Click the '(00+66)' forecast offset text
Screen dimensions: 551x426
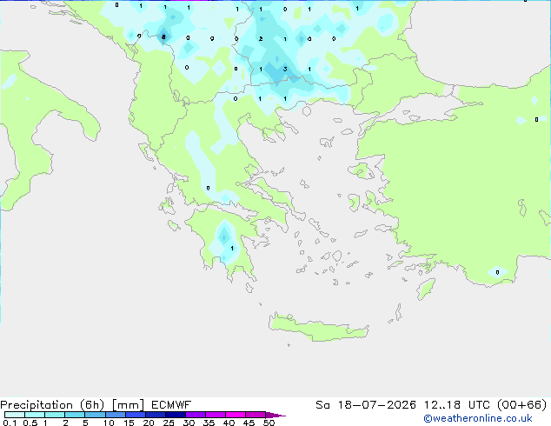522,405
